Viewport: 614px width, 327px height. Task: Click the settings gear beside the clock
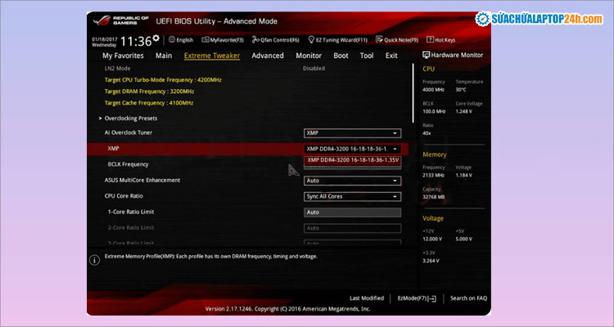[156, 38]
